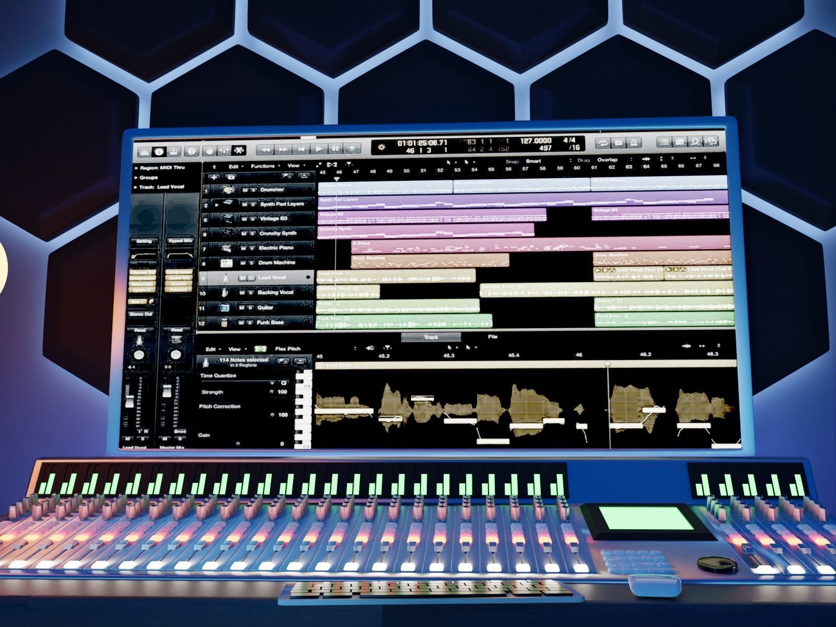Expand the Synth Pad Layers track stack
The height and width of the screenshot is (627, 836).
coord(217,205)
